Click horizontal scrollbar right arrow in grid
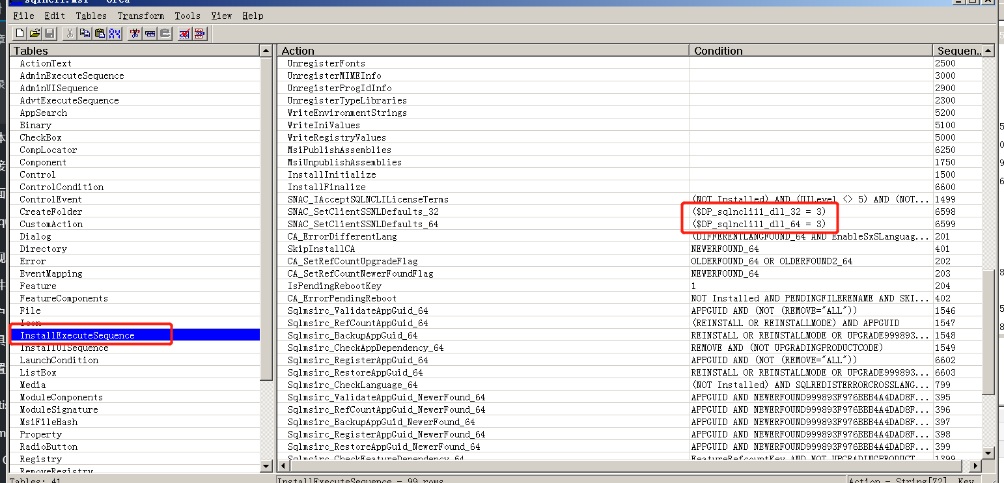The image size is (1004, 483). (x=975, y=466)
